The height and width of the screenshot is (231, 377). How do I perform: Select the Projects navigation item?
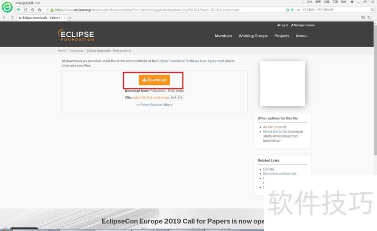point(282,36)
